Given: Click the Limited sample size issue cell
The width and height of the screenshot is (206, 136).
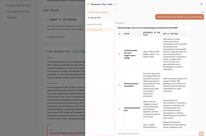Looking at the screenshot, I should pos(132,54).
